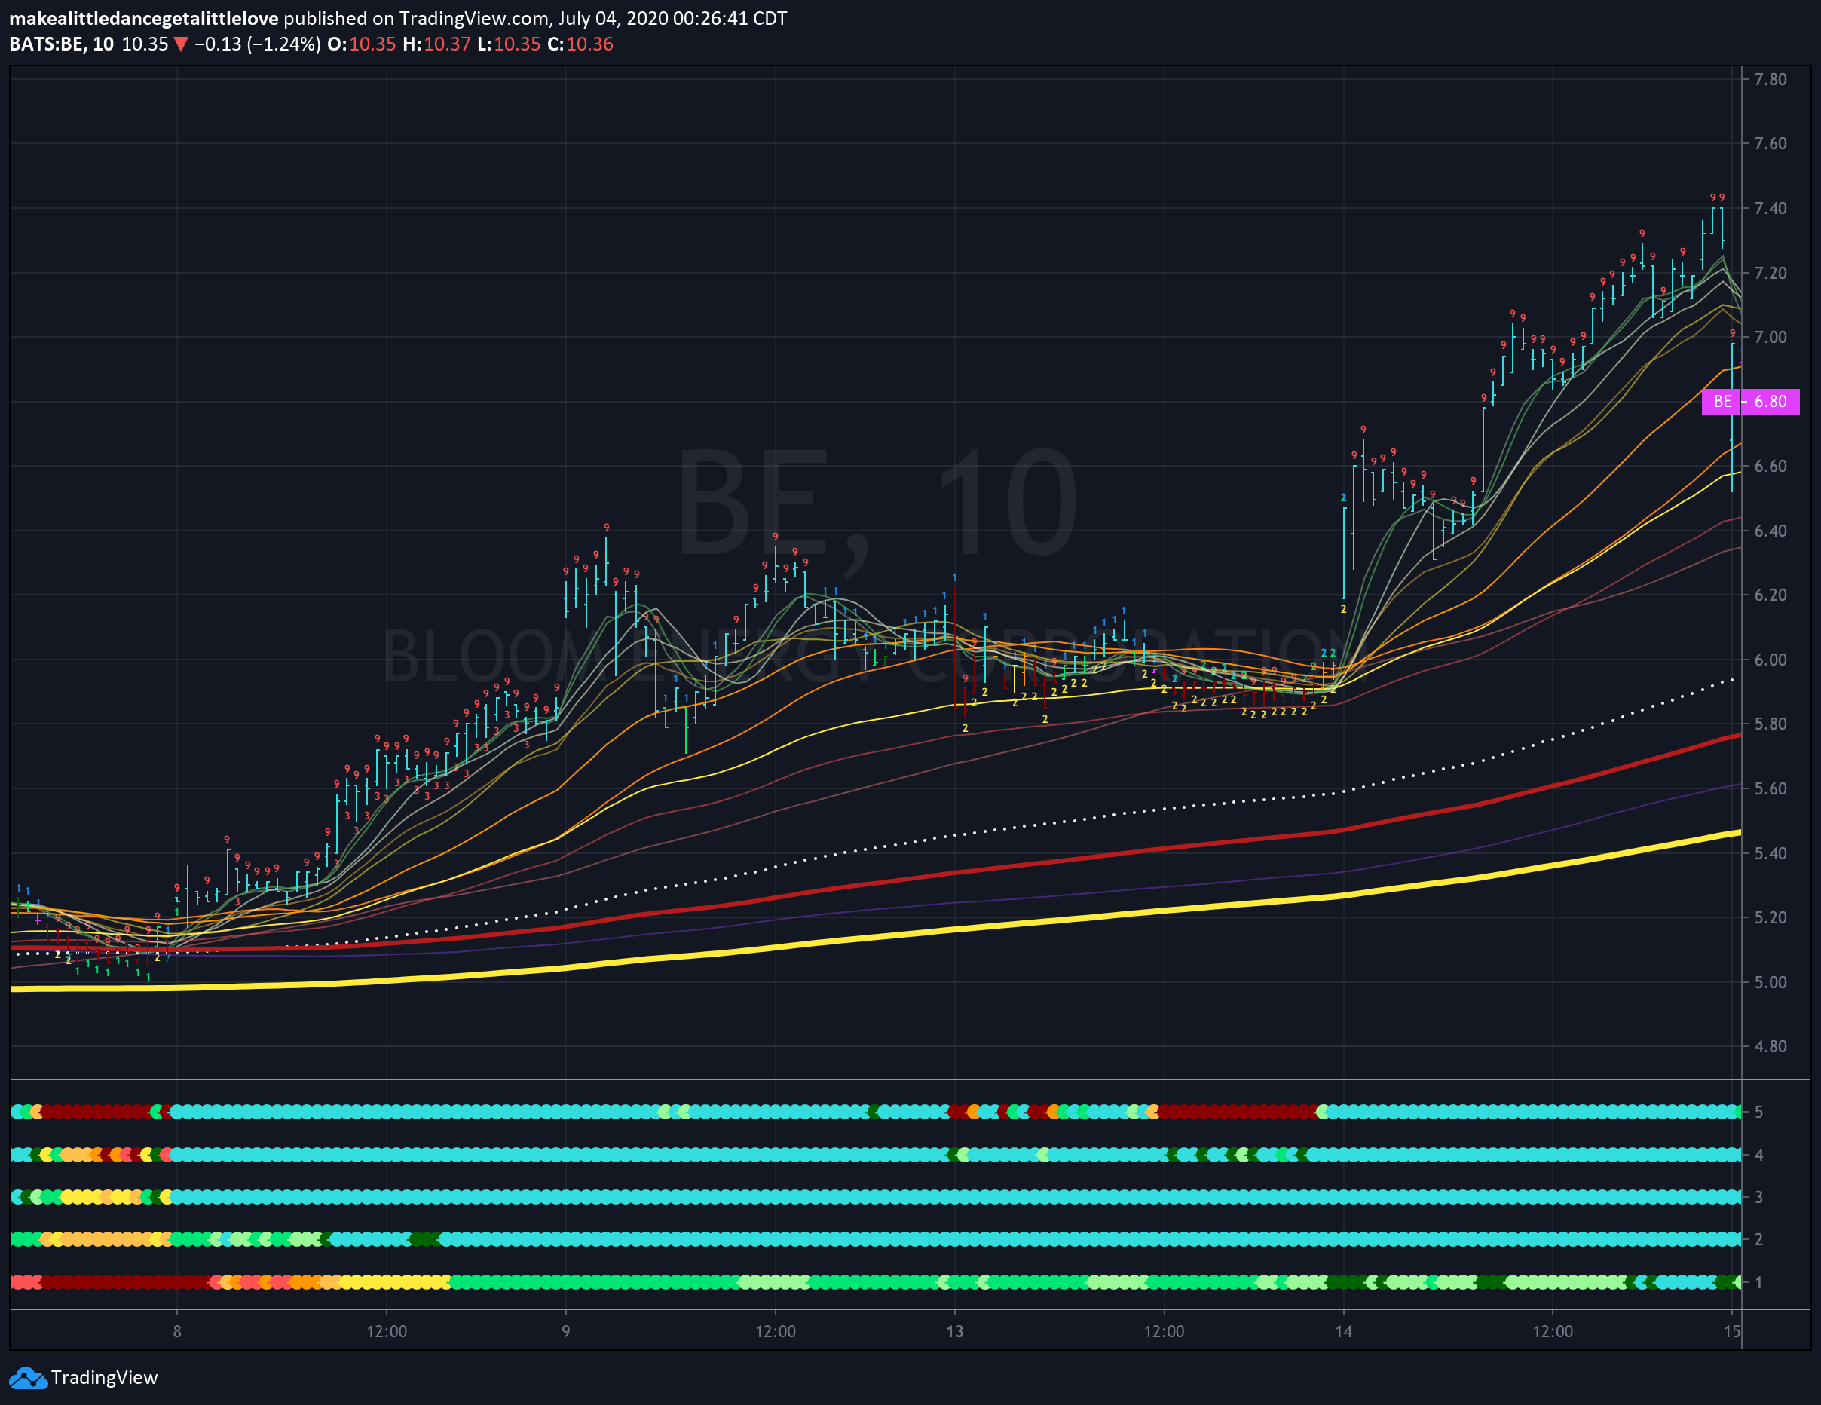This screenshot has width=1821, height=1405.
Task: Click the 5.80 price axis label
Action: pos(1771,724)
